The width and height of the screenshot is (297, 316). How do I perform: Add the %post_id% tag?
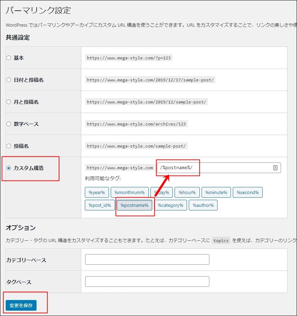(100, 205)
